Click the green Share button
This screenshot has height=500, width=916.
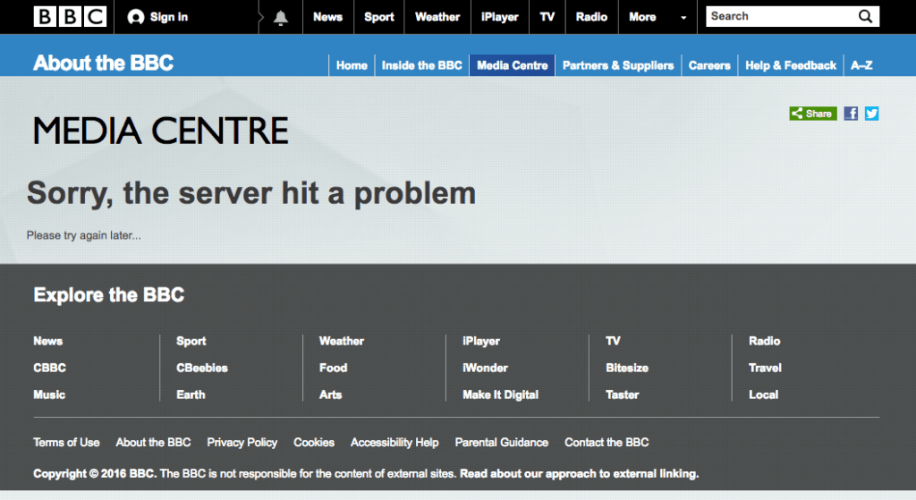click(813, 114)
